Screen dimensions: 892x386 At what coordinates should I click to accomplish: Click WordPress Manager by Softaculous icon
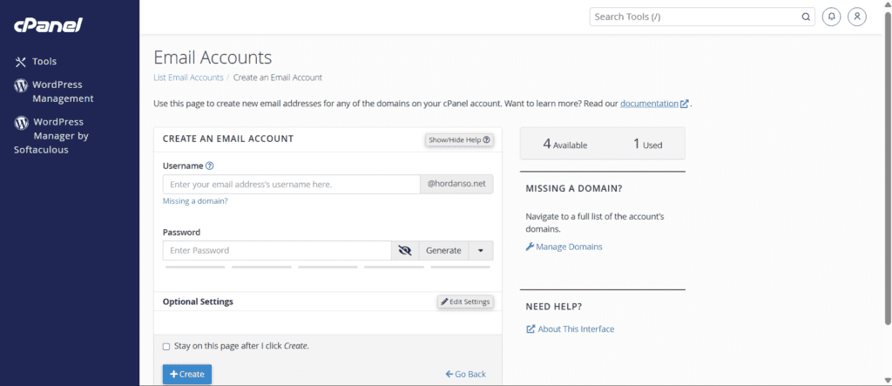coord(21,122)
